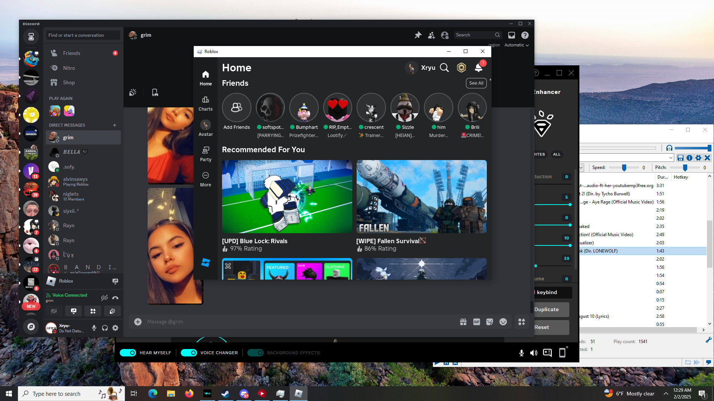Open Friends tab in Discord
Image resolution: width=714 pixels, height=401 pixels.
(x=71, y=53)
